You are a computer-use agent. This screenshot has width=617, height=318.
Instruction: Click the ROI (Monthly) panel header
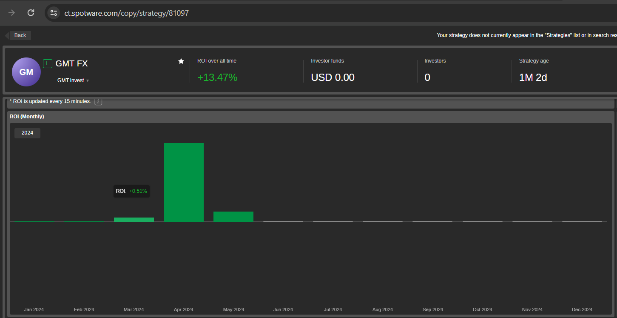click(x=27, y=117)
